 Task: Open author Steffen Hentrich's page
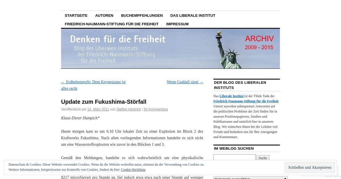click(129, 109)
